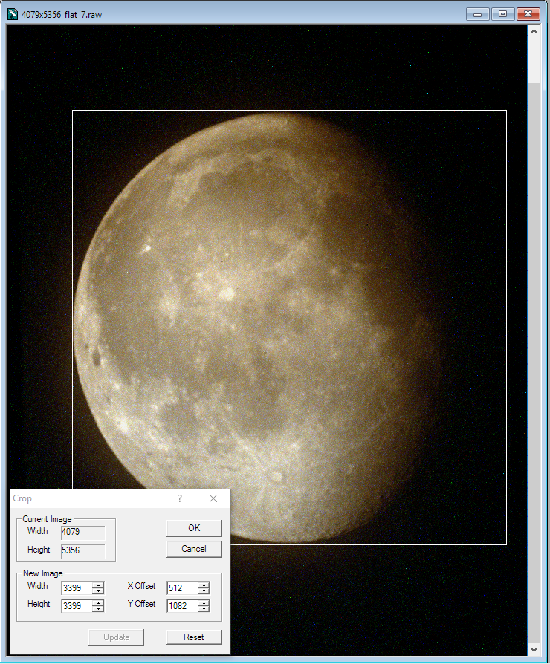
Task: Click the New Image Height field
Action: point(77,605)
